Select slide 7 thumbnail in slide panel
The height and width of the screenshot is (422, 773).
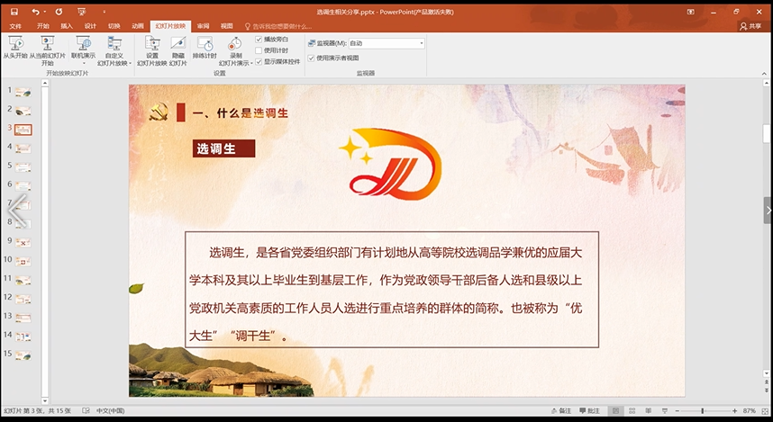click(x=23, y=204)
